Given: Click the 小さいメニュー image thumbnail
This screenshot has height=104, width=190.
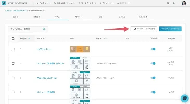Looking at the screenshot, I should pos(80,49).
